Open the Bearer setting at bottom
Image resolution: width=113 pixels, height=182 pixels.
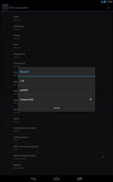tap(56, 166)
